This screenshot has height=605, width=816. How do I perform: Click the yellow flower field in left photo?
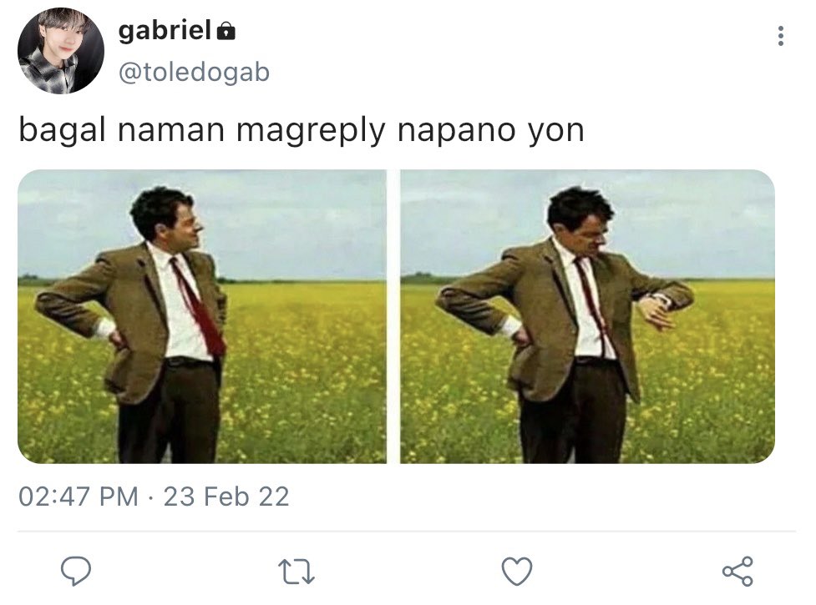tap(307, 374)
